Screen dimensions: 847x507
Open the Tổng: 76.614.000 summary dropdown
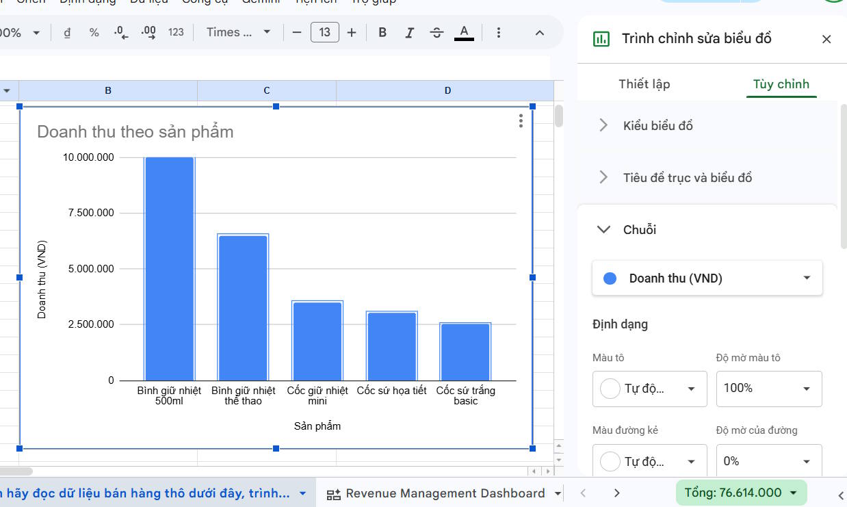point(742,493)
